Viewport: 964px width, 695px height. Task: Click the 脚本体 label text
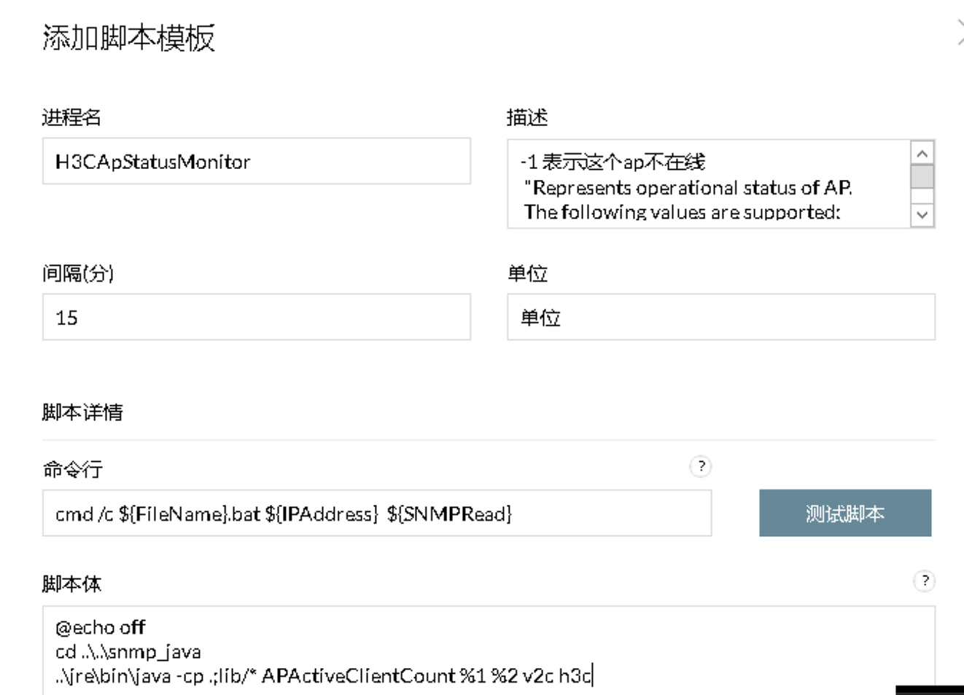tap(71, 584)
